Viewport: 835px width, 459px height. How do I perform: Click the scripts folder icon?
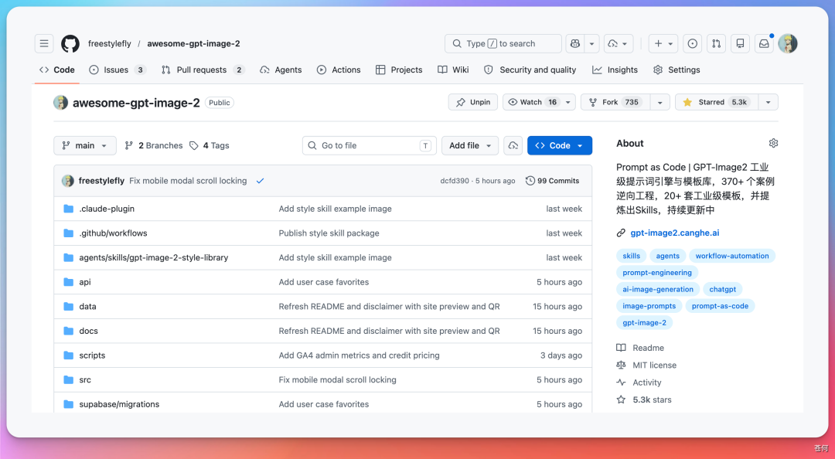(x=68, y=355)
